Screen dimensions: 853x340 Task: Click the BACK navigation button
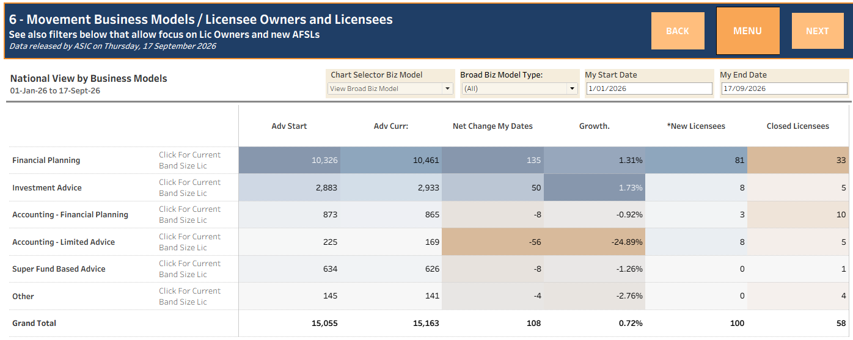(x=678, y=31)
